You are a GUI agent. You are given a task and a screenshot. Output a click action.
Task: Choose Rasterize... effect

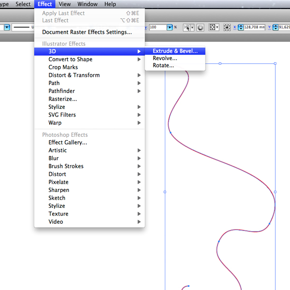point(89,99)
